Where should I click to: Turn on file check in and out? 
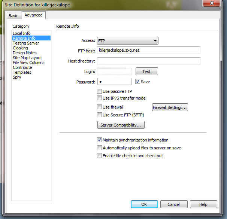tap(99, 156)
